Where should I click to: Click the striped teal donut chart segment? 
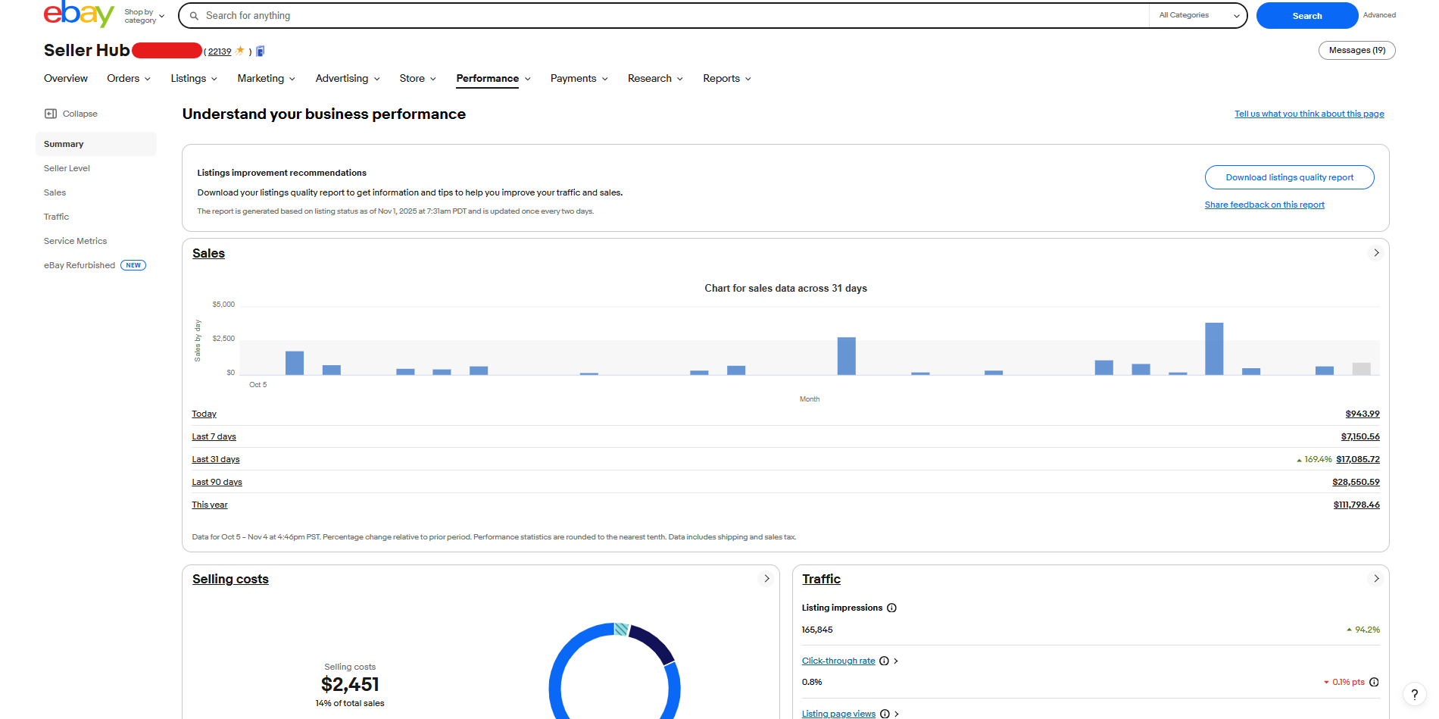(621, 629)
